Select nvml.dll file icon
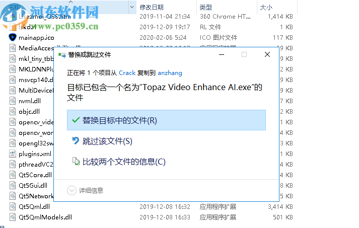 pyautogui.click(x=13, y=101)
